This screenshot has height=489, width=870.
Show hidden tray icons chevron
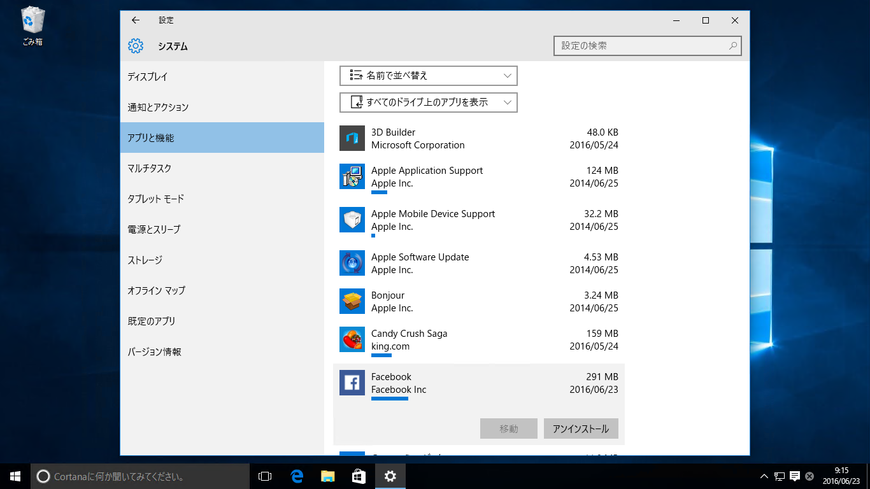(764, 476)
